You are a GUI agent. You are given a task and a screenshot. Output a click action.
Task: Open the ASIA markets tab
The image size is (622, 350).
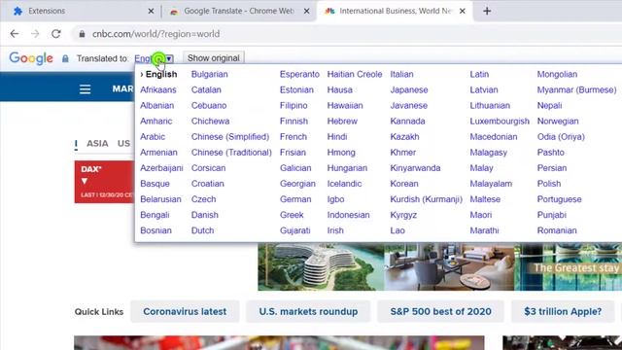[x=97, y=143]
